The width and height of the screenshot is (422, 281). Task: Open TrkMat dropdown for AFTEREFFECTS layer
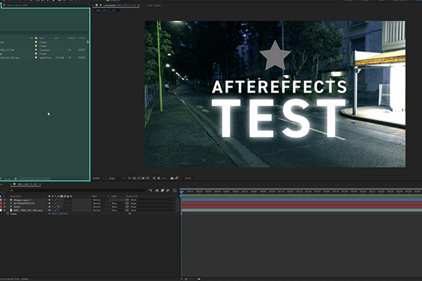[x=117, y=204]
